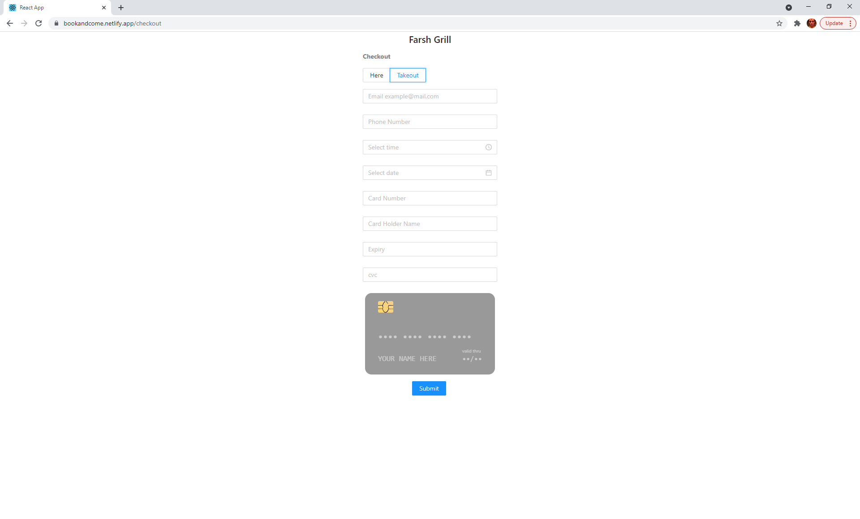
Task: Bookmark this page with the star icon
Action: (779, 23)
